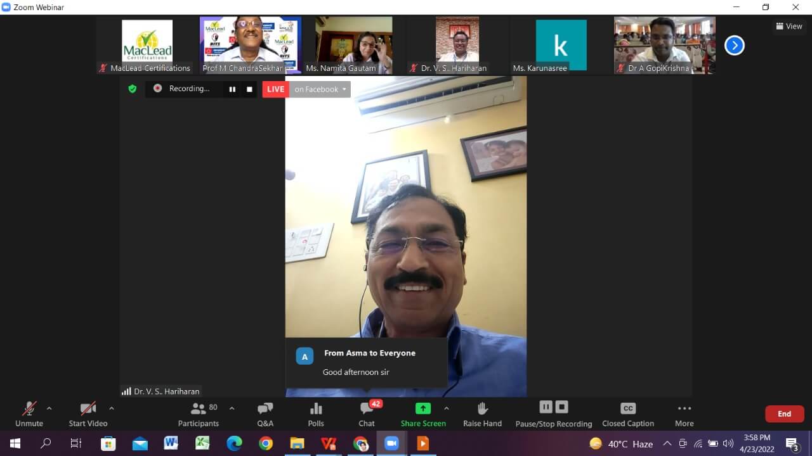Show next page of video thumbnails

(734, 45)
